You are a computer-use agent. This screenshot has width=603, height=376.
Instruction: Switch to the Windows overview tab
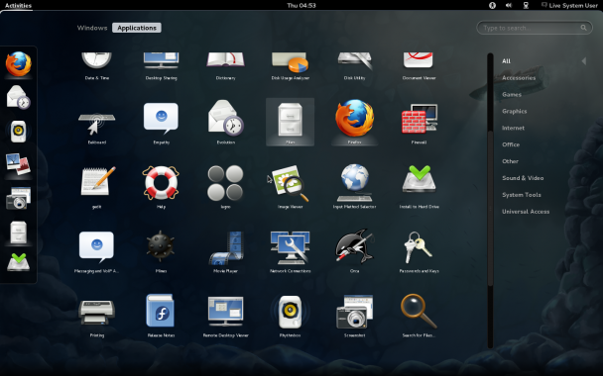click(92, 28)
